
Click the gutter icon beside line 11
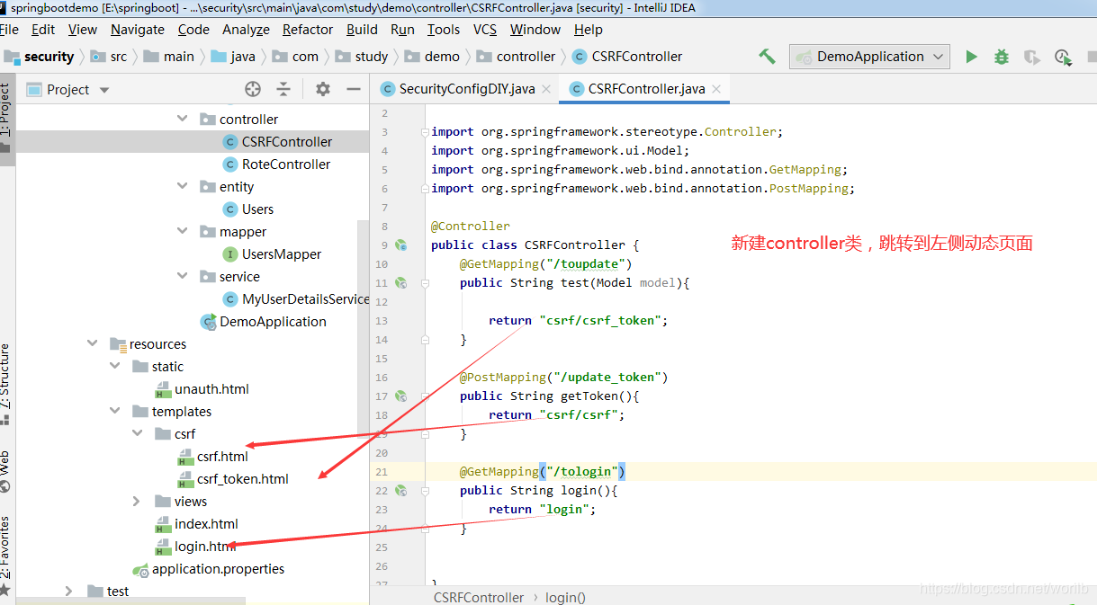401,282
